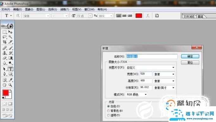The image size is (216, 122).
Task: Select the Lasso tool
Action: point(4,37)
